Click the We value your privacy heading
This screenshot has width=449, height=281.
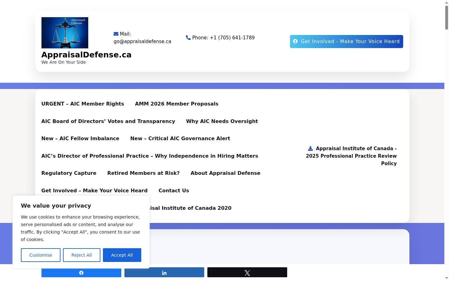click(x=56, y=206)
